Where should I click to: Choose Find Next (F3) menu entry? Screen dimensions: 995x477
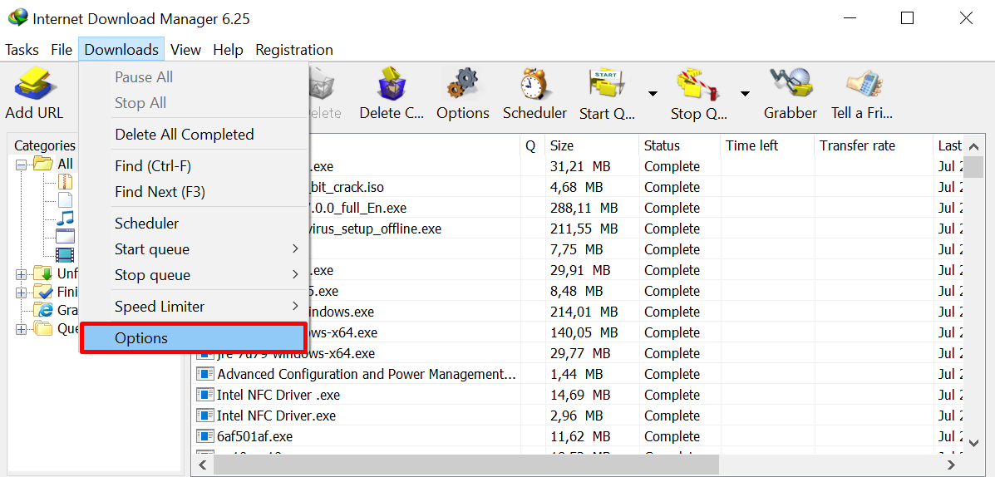(195, 192)
